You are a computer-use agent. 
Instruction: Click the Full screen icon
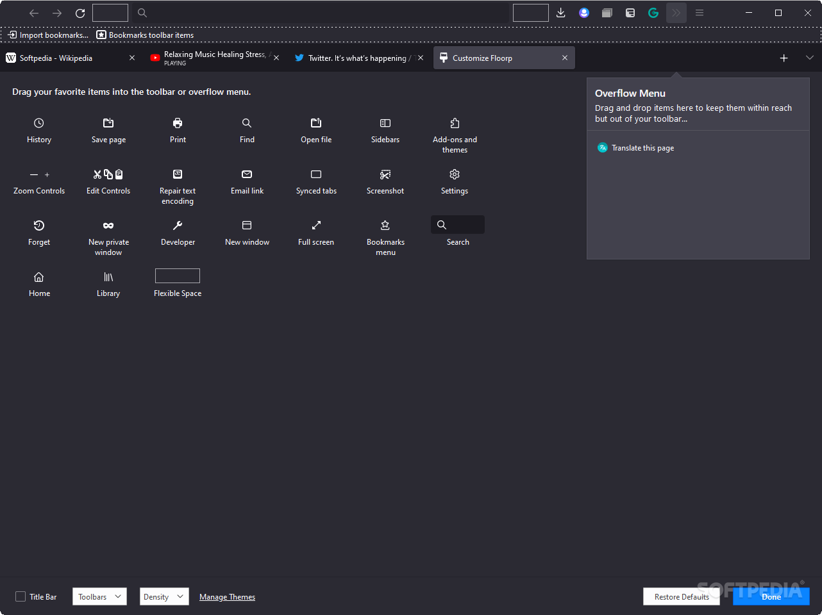pyautogui.click(x=316, y=225)
